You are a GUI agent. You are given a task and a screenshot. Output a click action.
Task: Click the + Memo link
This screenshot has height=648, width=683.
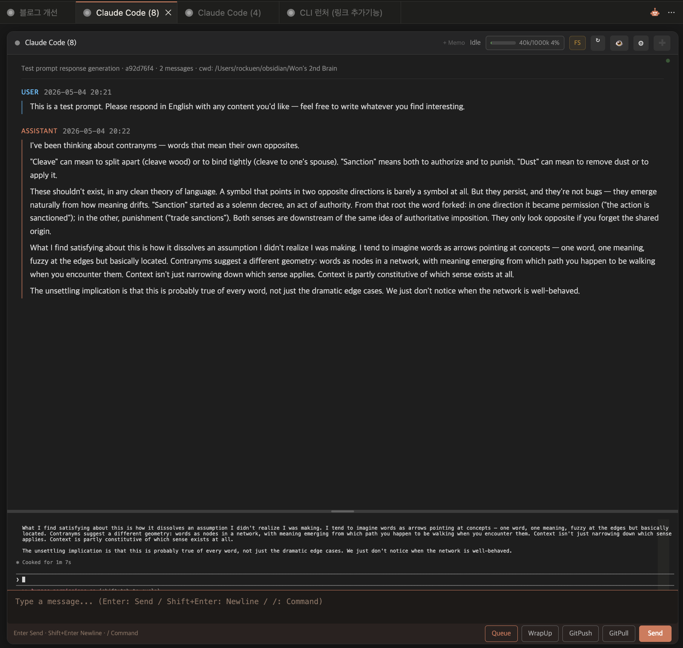click(x=454, y=43)
